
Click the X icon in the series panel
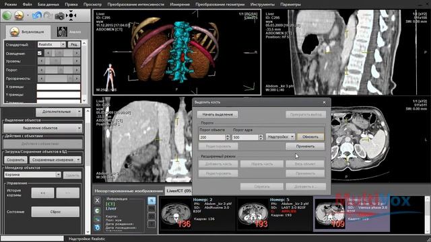[x=97, y=200]
